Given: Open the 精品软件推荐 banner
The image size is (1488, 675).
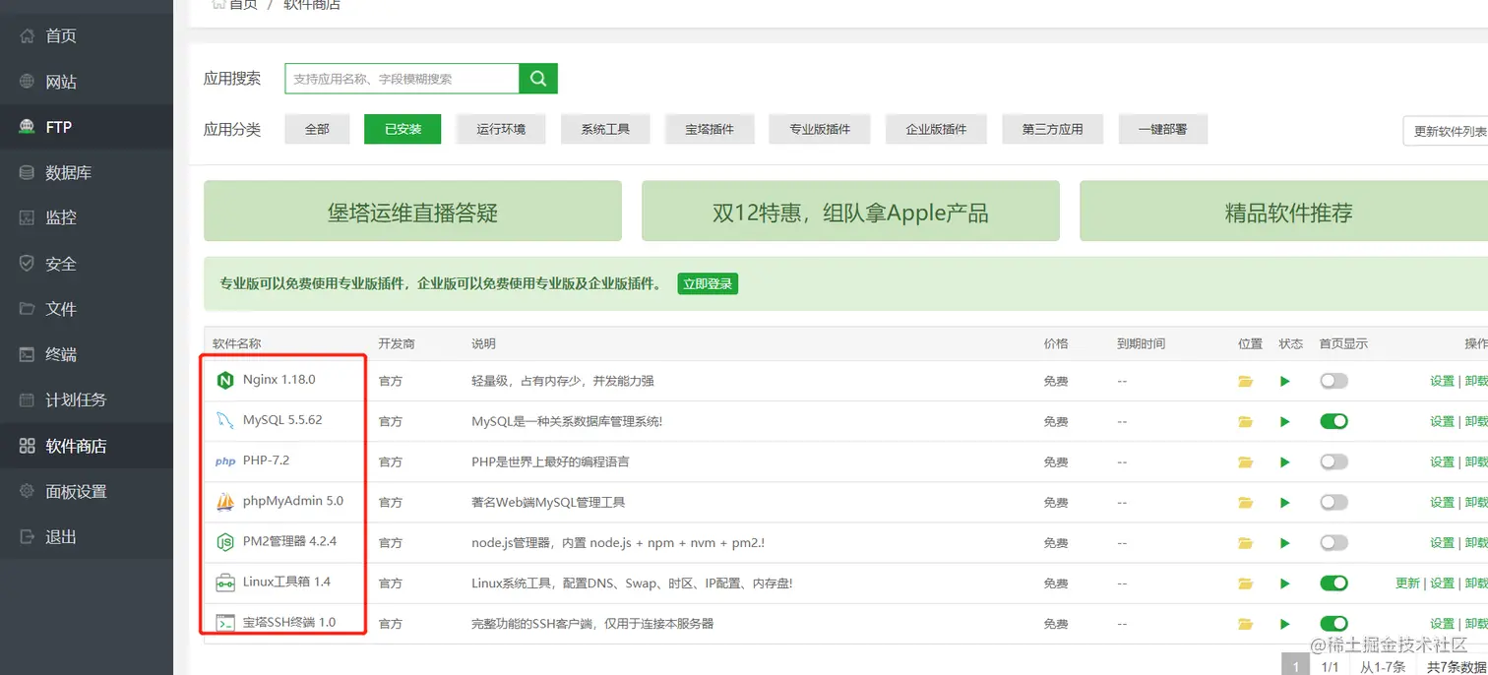Looking at the screenshot, I should (1284, 211).
